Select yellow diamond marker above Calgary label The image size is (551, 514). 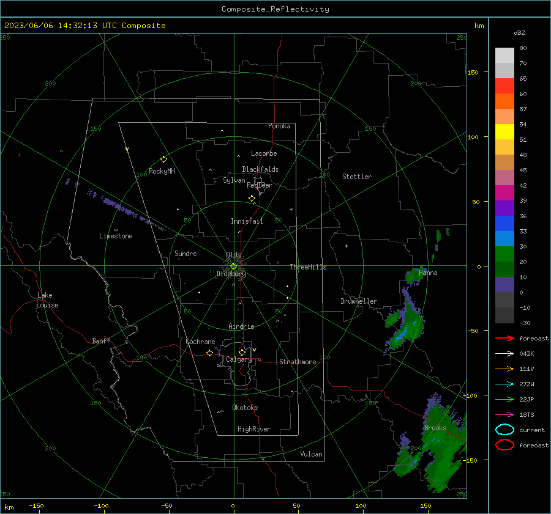pyautogui.click(x=242, y=352)
